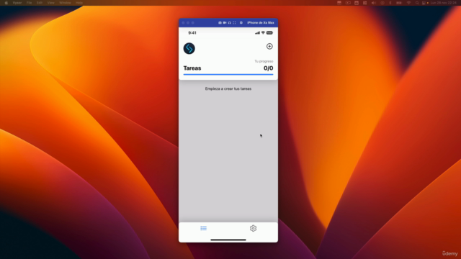Open the File menu
The image size is (461, 259).
[x=29, y=3]
